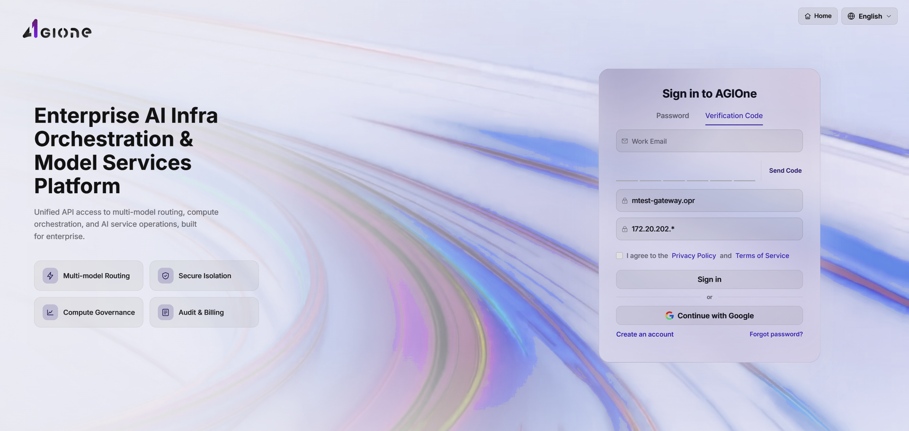
Task: Click the chart icon for Compute Governance
Action: click(x=50, y=312)
